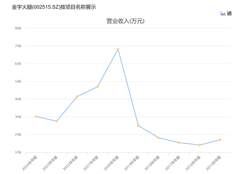Select the 2020年年报 peak data point
The image size is (245, 174).
(118, 49)
